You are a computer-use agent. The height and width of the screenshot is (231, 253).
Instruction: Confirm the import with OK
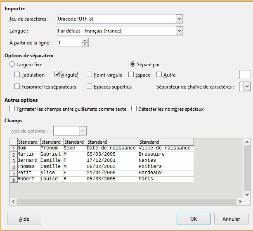pos(194,219)
